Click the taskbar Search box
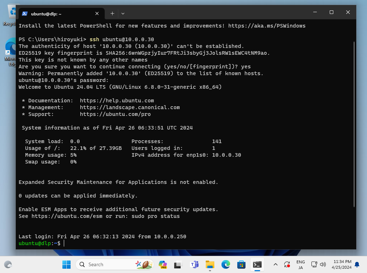This screenshot has width=367, height=273. click(x=115, y=264)
